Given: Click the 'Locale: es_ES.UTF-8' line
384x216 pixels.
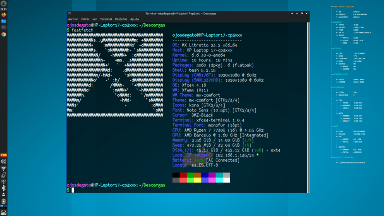Looking at the screenshot, I should (195, 165).
